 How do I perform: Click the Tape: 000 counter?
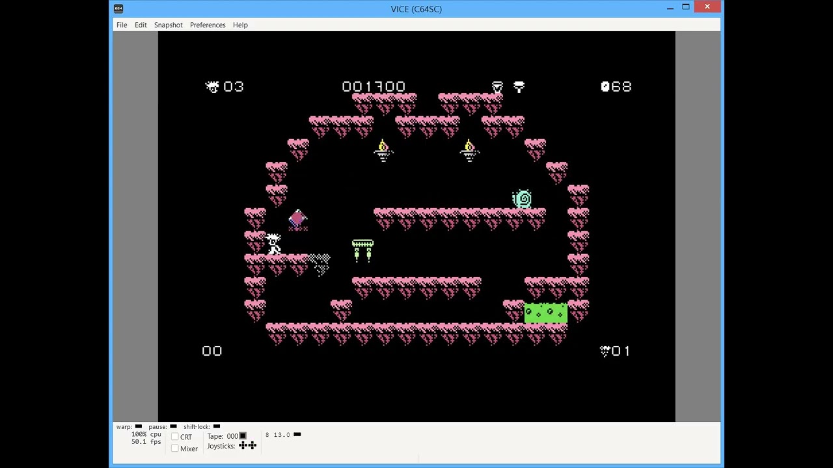click(223, 436)
